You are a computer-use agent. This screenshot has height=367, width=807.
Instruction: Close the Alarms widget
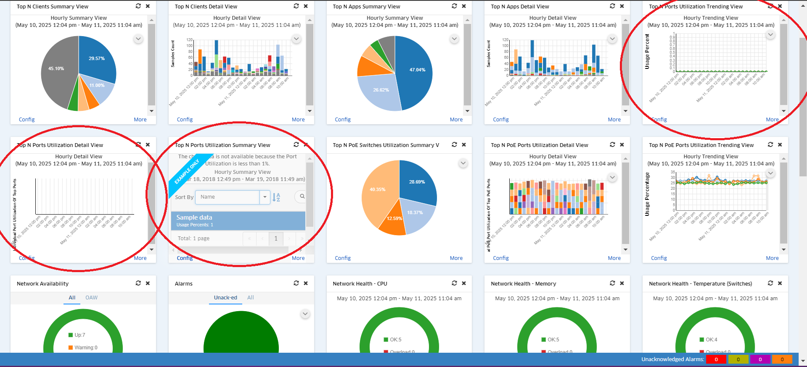pos(306,283)
